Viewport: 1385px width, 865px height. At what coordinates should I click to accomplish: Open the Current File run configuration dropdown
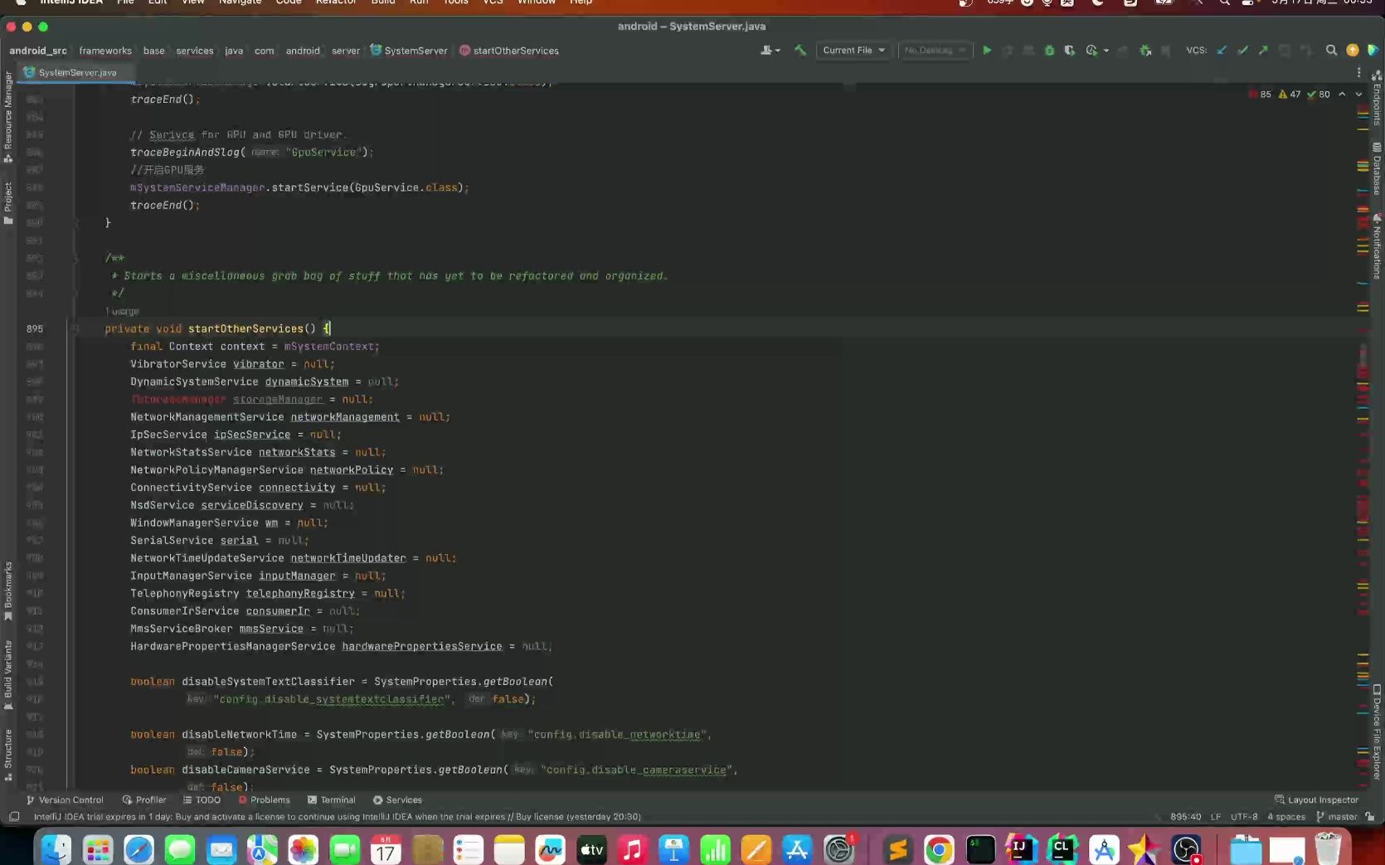pos(853,51)
